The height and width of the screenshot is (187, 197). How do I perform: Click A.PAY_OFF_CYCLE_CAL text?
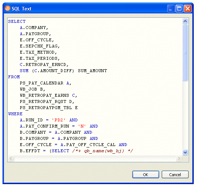coord(88,145)
